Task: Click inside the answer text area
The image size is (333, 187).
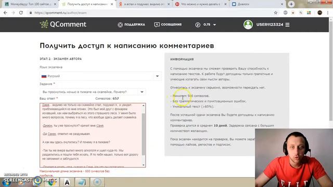Action: (91, 135)
